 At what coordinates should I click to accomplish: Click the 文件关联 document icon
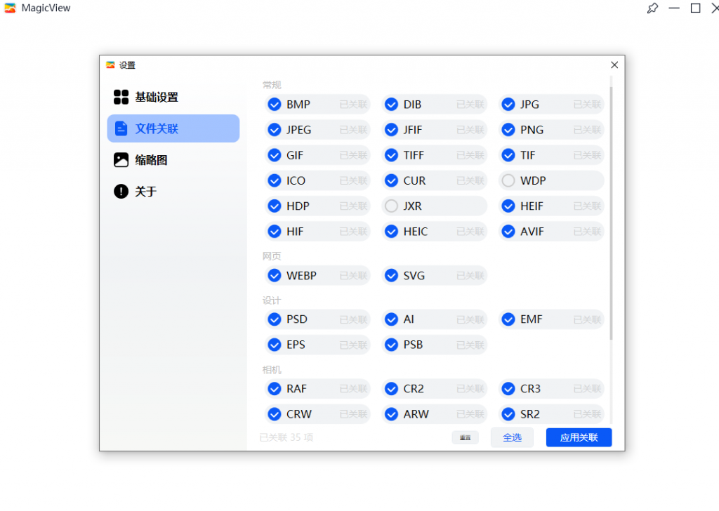click(x=121, y=128)
